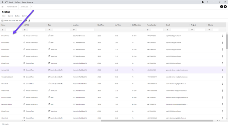Open Barbara Gordon's Annual Conference link icon
Viewport: 228px width, 126px height.
point(24,97)
